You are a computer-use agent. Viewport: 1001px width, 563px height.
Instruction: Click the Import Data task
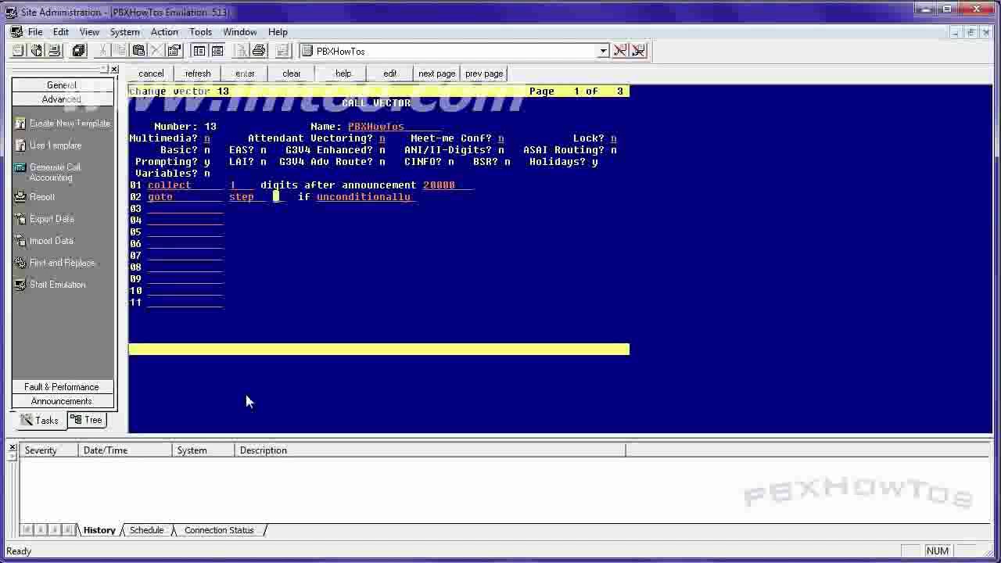pos(45,241)
